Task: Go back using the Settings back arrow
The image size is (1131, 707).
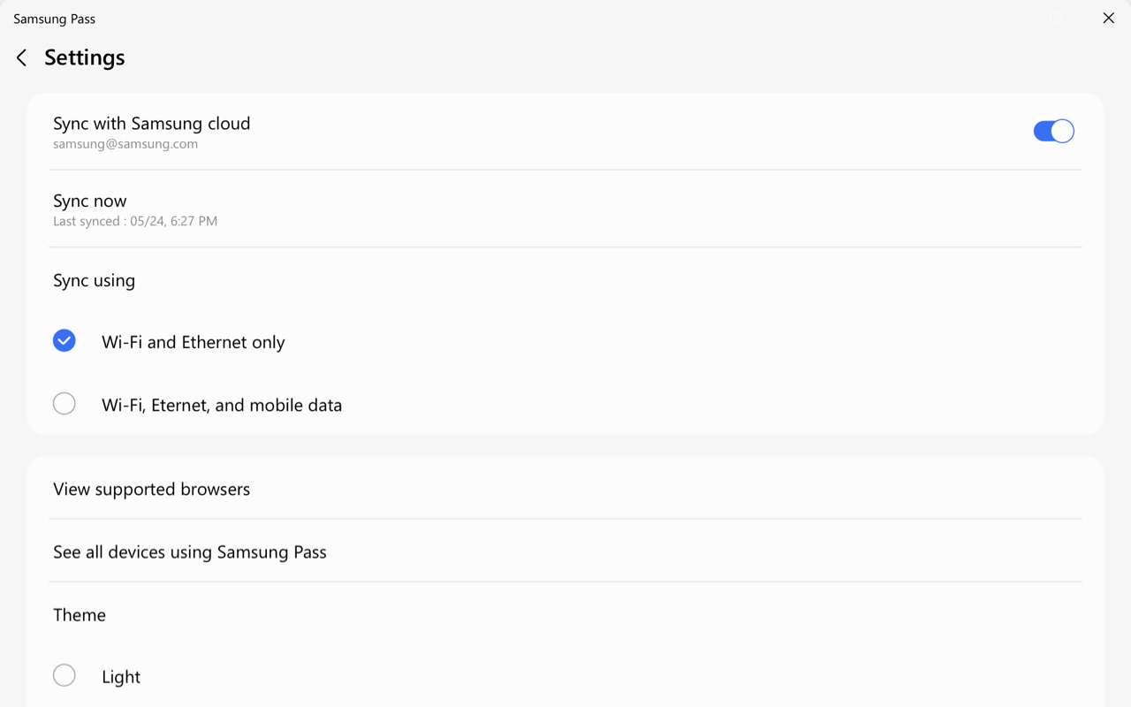Action: [x=22, y=58]
